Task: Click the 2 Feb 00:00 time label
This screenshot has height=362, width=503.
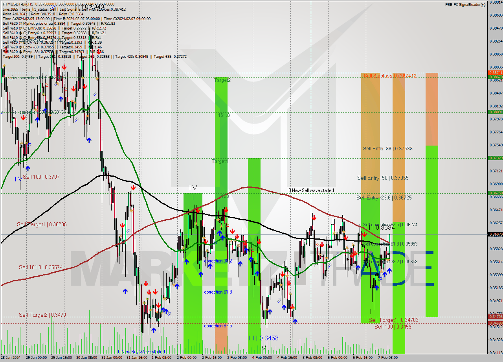Action: [187, 358]
